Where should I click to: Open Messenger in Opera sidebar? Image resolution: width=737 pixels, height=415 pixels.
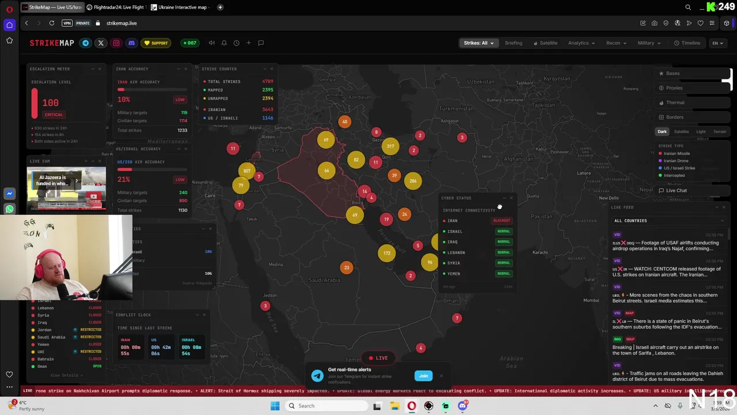tap(9, 194)
